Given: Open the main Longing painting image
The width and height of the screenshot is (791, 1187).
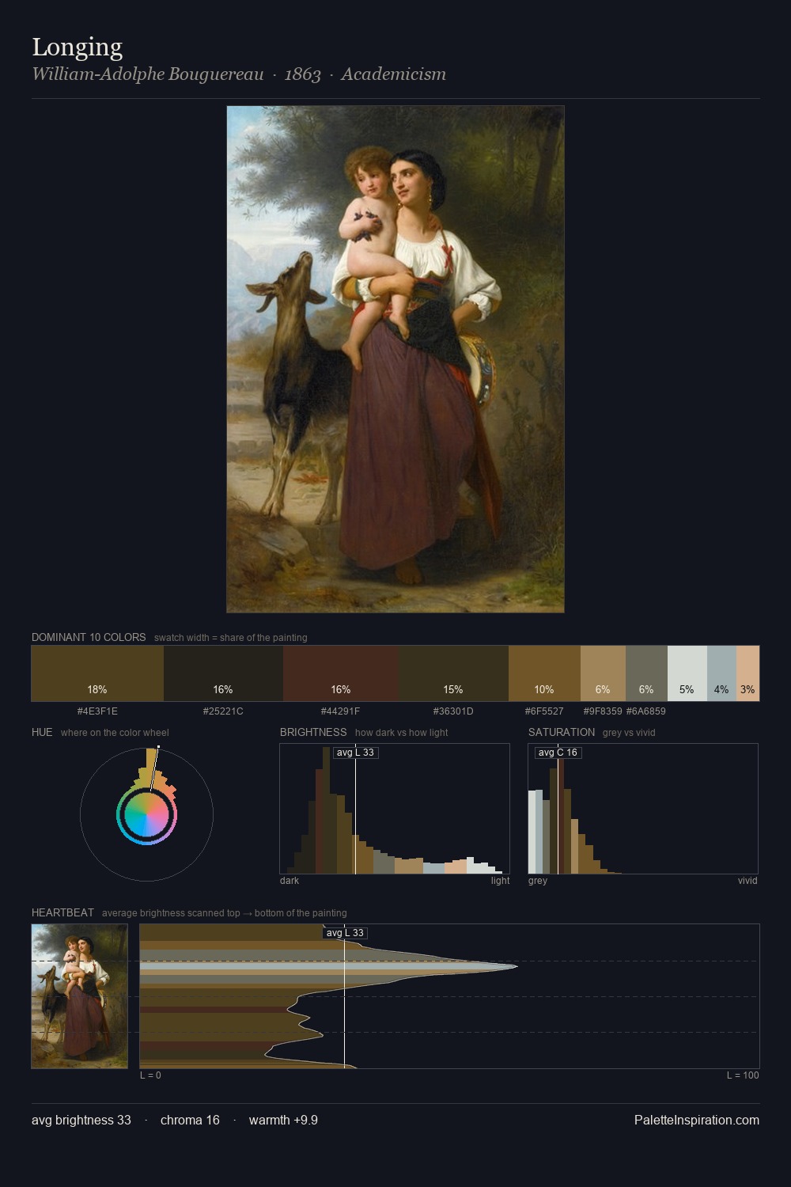Looking at the screenshot, I should [x=395, y=359].
